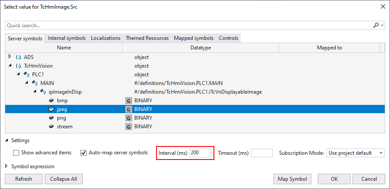The width and height of the screenshot is (390, 189).
Task: Click the Mapped to column header
Action: pos(329,48)
